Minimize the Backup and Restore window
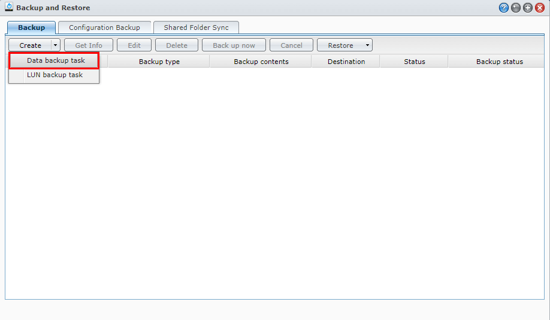The height and width of the screenshot is (320, 550). pos(516,8)
